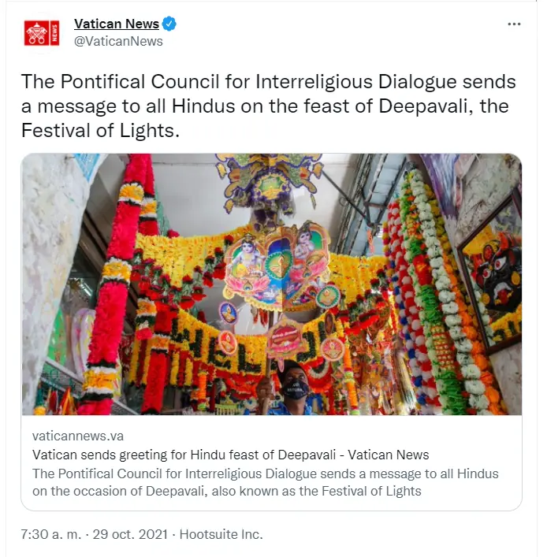Click the hanging Krishna decoration in the photo
The width and height of the screenshot is (547, 557).
(x=277, y=264)
